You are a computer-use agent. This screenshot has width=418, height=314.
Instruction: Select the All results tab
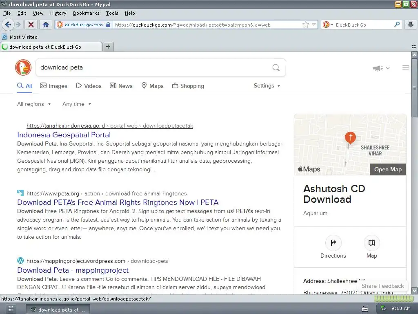[24, 86]
